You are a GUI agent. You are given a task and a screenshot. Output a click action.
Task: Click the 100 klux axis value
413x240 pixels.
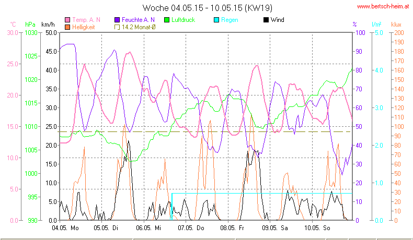pyautogui.click(x=399, y=126)
